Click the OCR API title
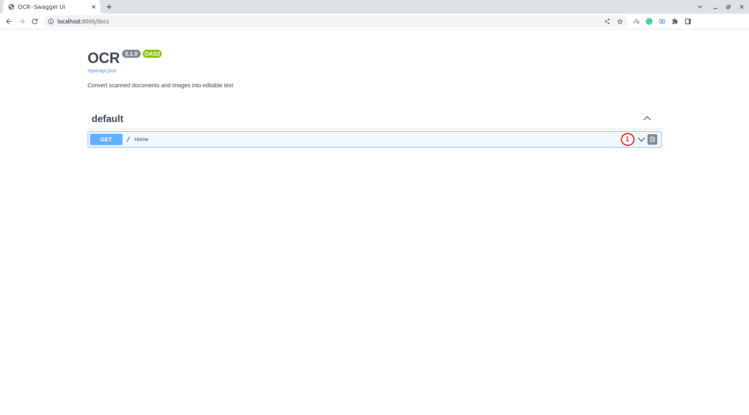The width and height of the screenshot is (749, 415). coord(104,58)
